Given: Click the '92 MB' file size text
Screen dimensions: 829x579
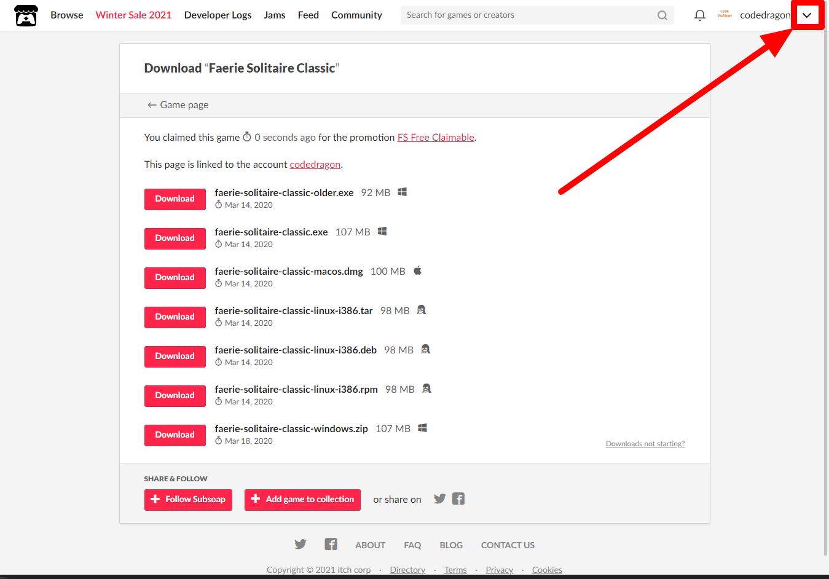Looking at the screenshot, I should 375,192.
